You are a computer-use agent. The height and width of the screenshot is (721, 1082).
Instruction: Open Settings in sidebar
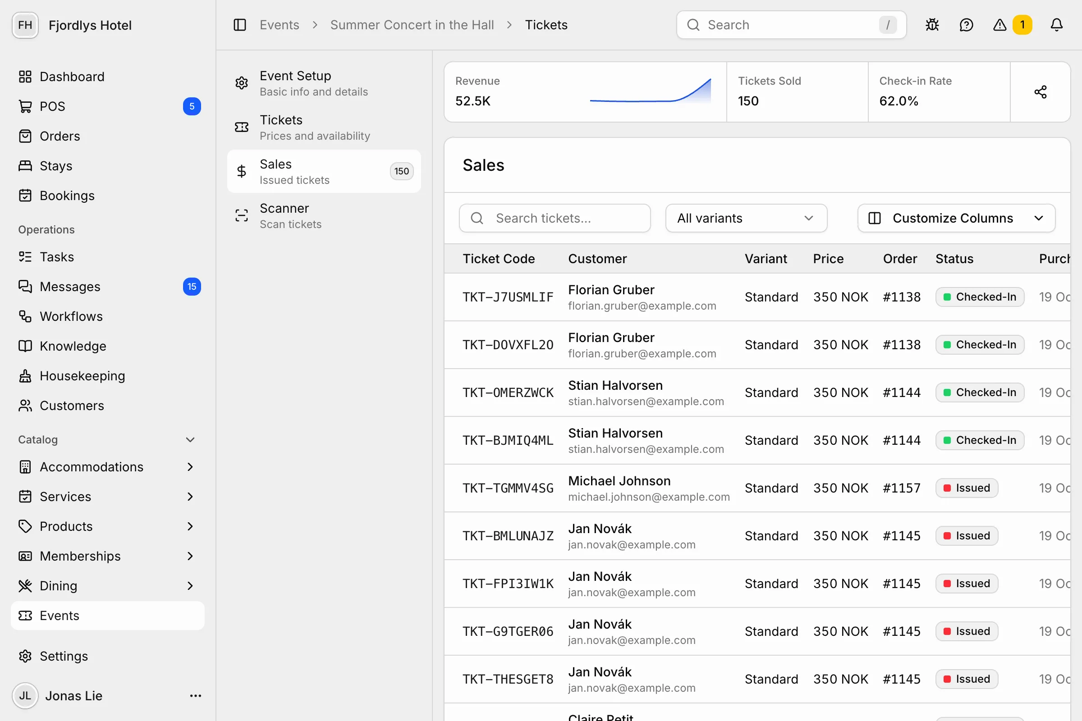click(108, 656)
